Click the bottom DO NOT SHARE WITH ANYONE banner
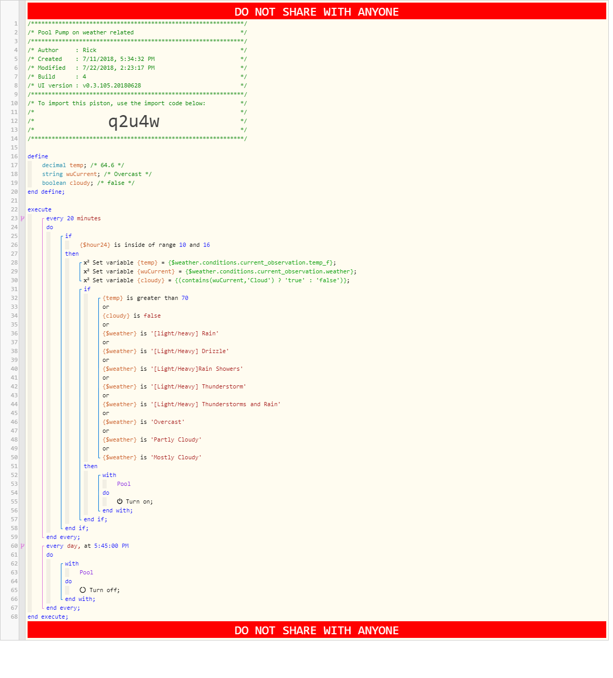 pyautogui.click(x=316, y=630)
